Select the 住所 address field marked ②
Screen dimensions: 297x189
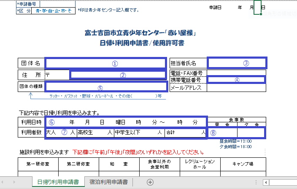point(118,75)
